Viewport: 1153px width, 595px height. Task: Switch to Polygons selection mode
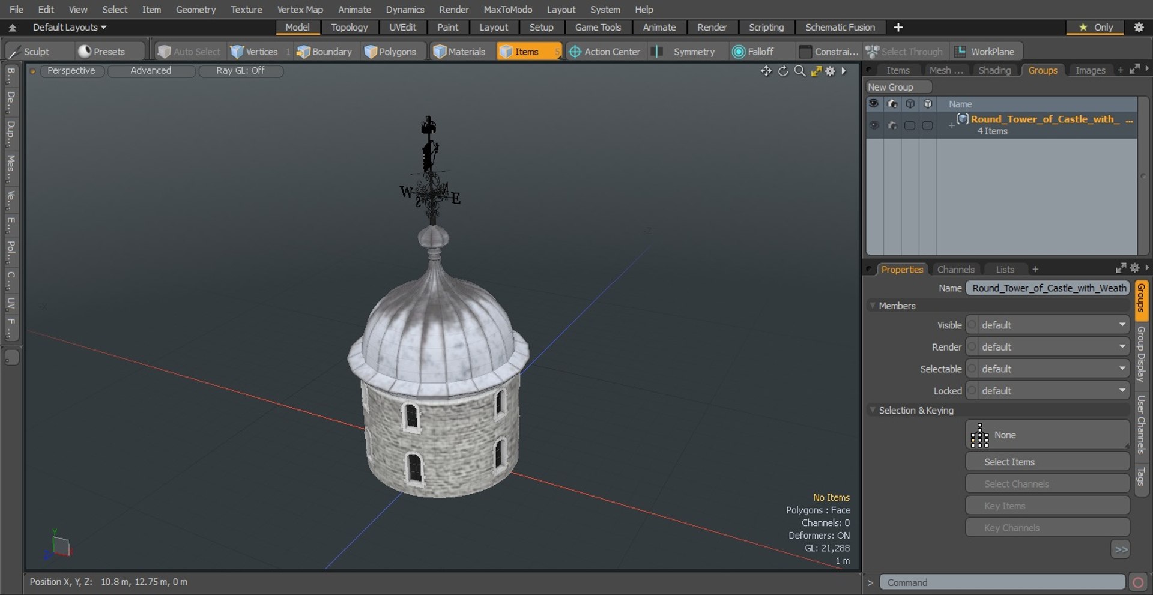tap(390, 52)
